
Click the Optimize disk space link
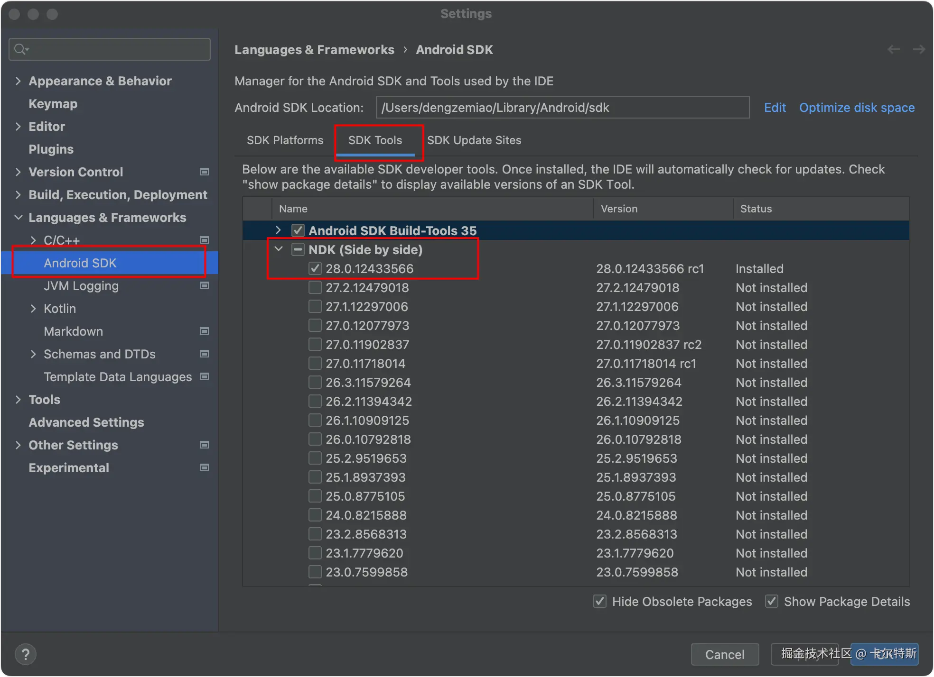[857, 108]
